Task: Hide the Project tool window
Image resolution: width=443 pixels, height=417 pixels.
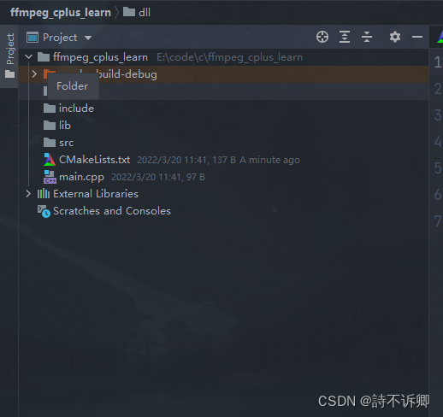Action: click(417, 37)
